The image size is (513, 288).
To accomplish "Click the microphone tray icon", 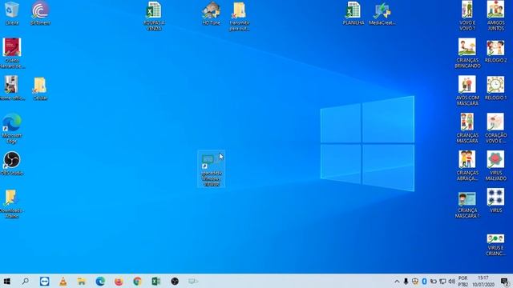I will (406, 281).
